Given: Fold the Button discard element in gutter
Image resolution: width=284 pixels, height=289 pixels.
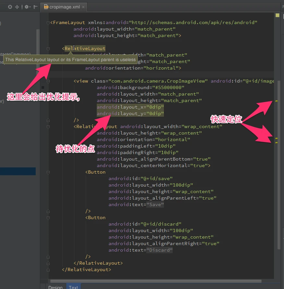Looking at the screenshot, I should click(x=48, y=218).
